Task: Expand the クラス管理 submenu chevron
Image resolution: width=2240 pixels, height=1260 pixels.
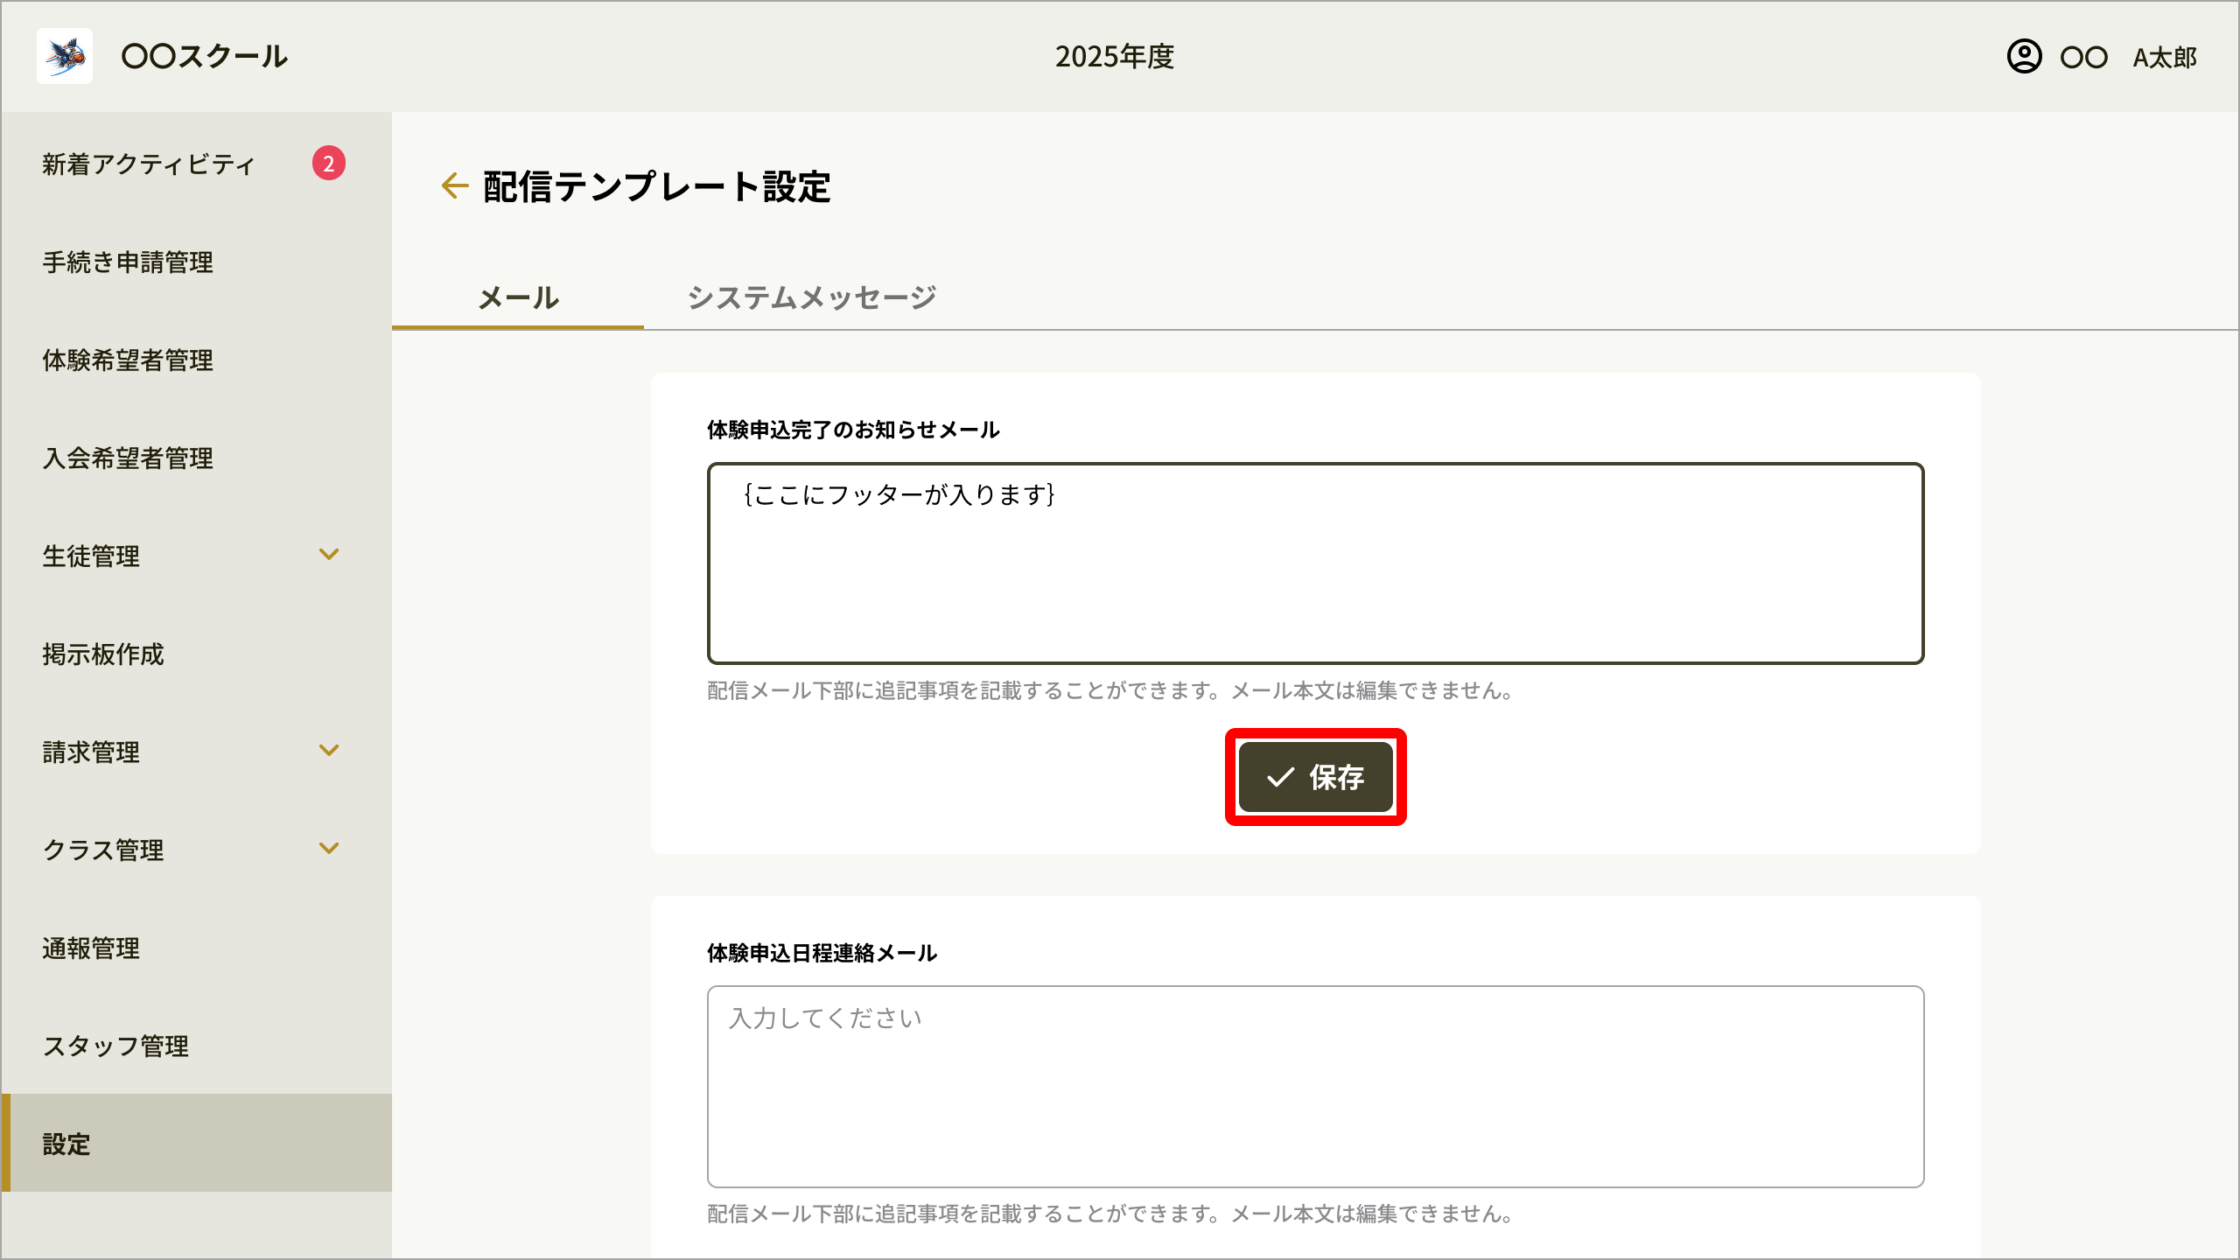Action: [x=329, y=849]
